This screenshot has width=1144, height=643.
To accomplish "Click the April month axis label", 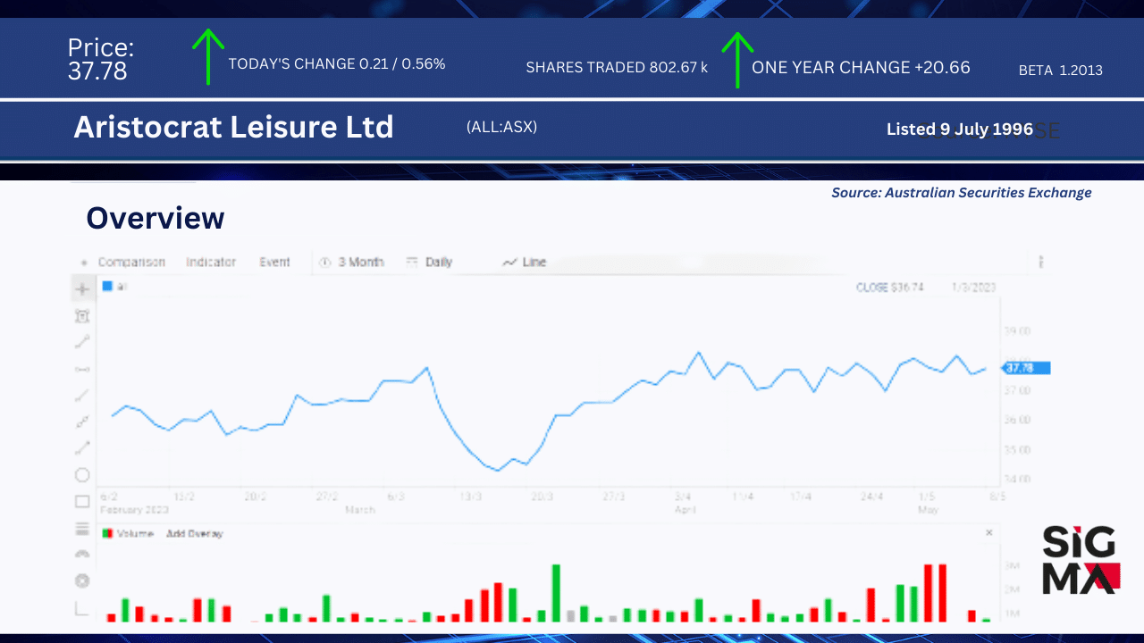I will coord(684,509).
